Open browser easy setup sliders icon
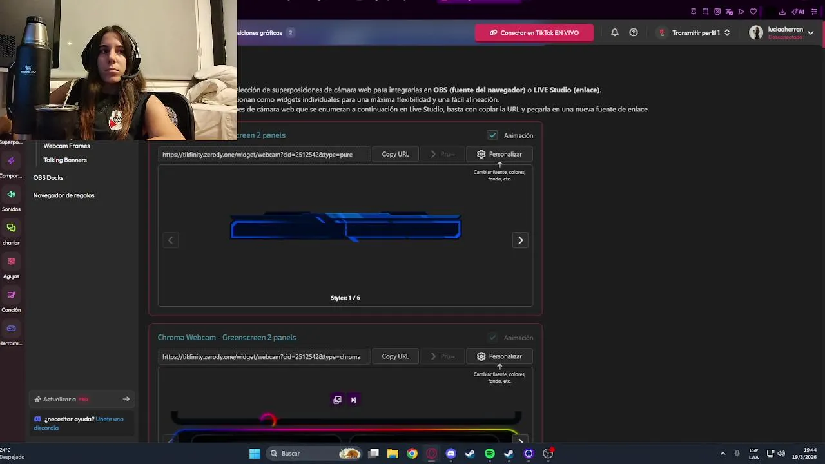Image resolution: width=825 pixels, height=464 pixels. click(x=814, y=12)
